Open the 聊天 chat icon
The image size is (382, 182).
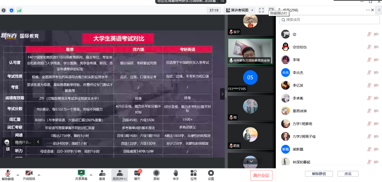pos(137,175)
